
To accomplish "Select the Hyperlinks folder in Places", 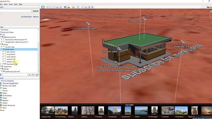I will point(8,66).
